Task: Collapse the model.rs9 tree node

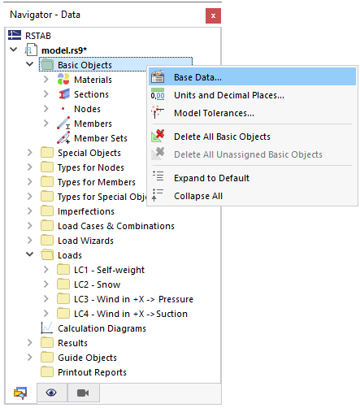Action: pos(14,50)
